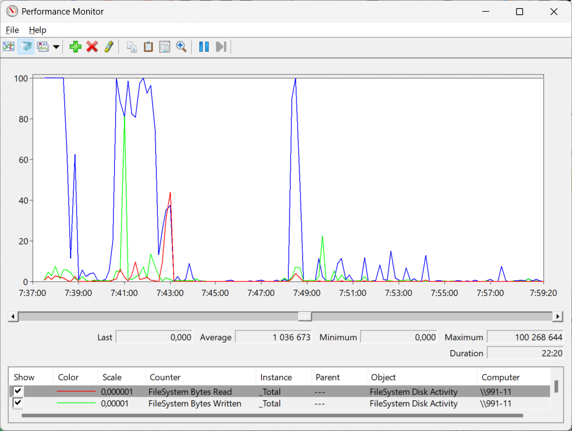Toggle the Highlight pen tool
This screenshot has width=572, height=431.
pos(108,47)
